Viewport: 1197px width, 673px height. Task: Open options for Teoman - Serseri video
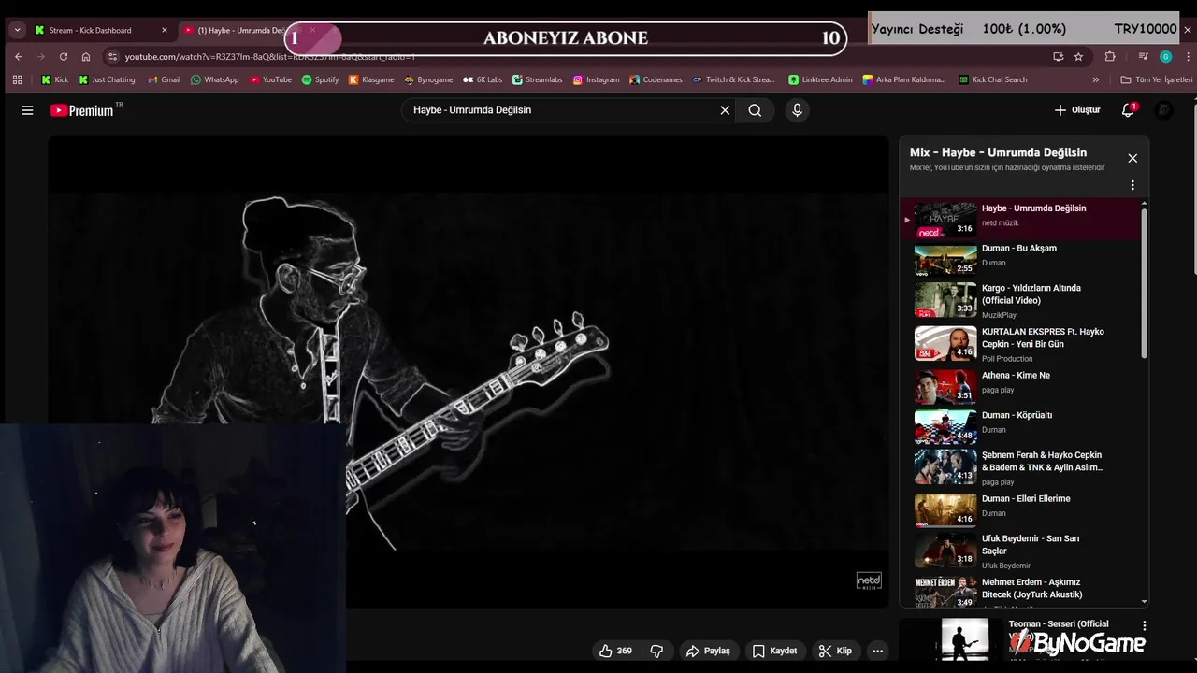pyautogui.click(x=1144, y=625)
